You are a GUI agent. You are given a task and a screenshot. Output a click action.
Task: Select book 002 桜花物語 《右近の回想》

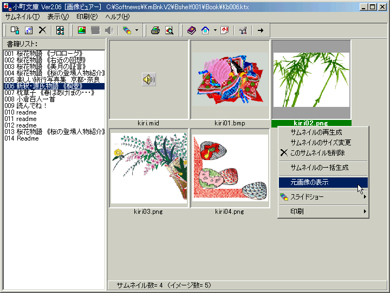coord(54,60)
